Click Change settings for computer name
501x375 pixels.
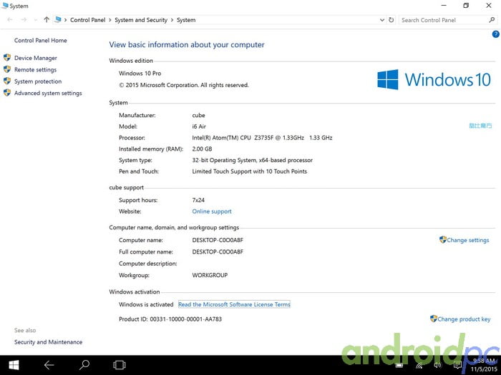[468, 240]
